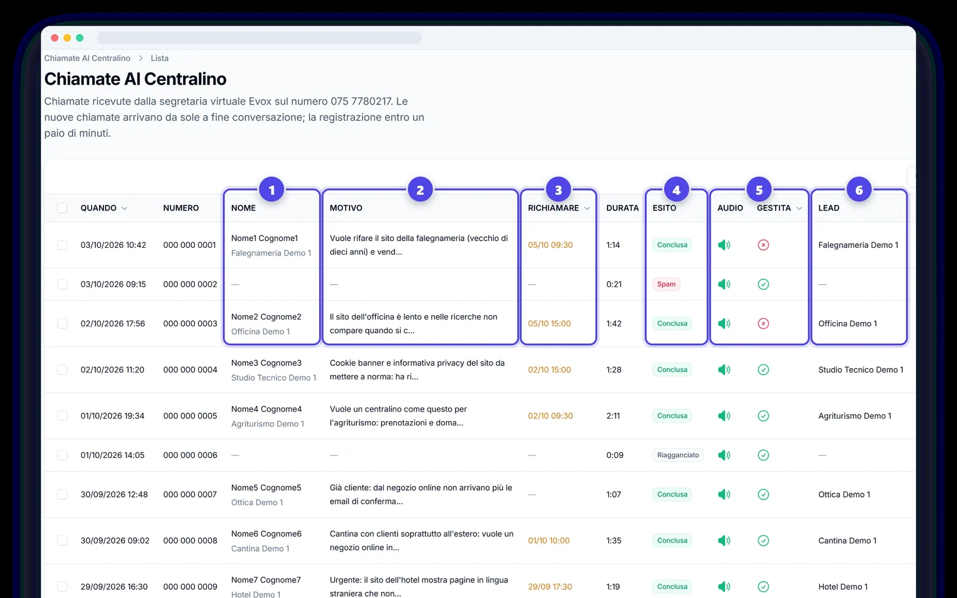This screenshot has width=957, height=598.
Task: Sort by RICHIAMARE column chevron
Action: [587, 208]
